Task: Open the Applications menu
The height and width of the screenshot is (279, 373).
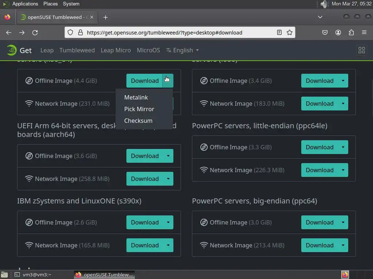Action: [x=25, y=4]
